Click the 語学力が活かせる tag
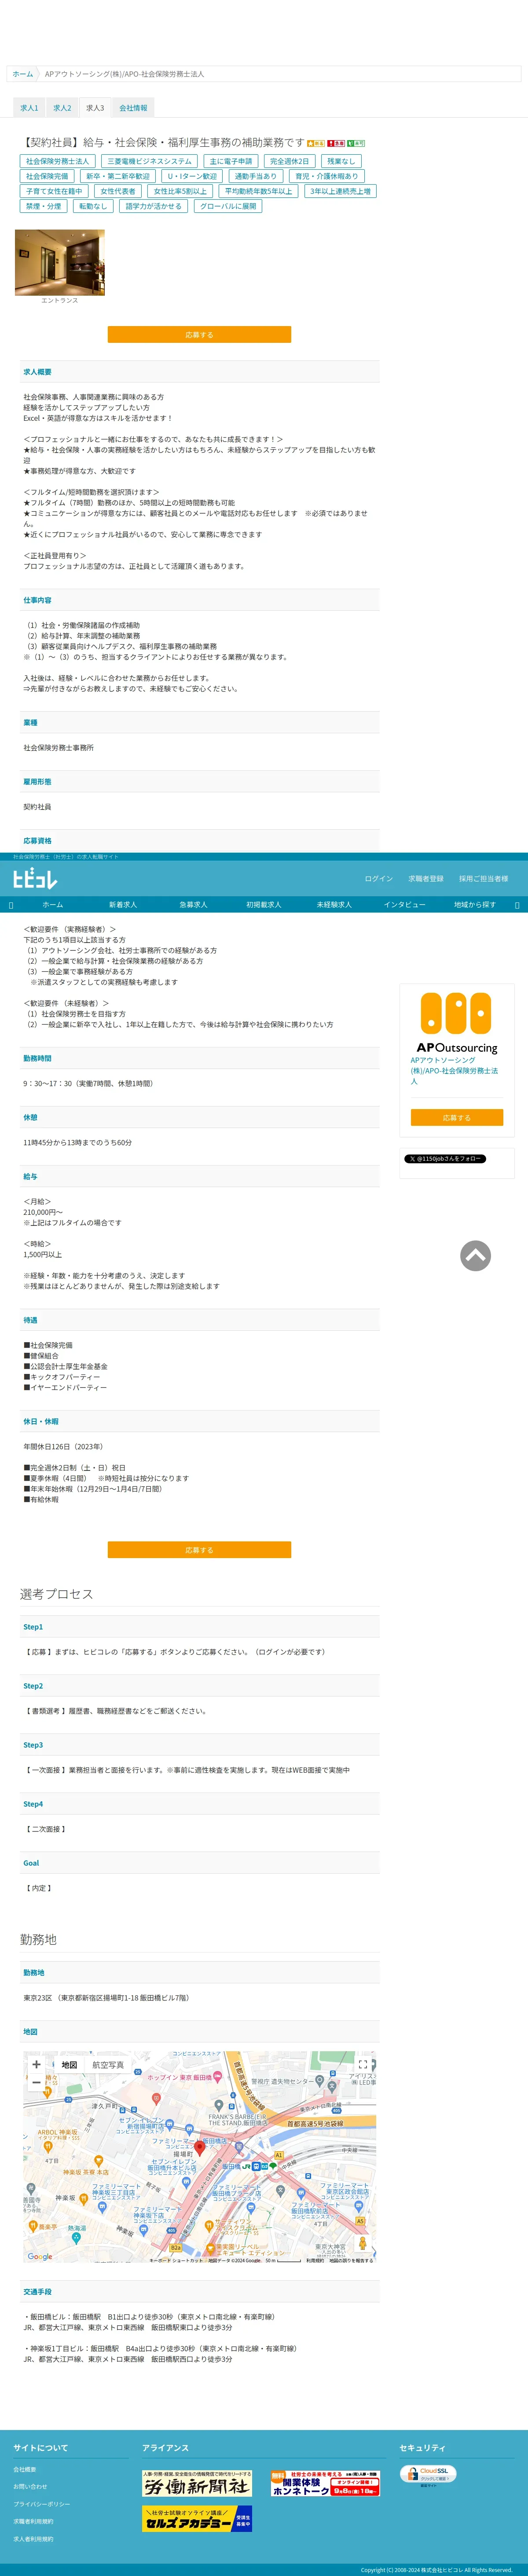This screenshot has width=528, height=2576. (x=154, y=206)
